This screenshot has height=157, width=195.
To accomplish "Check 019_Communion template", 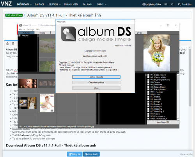I will (148, 116).
